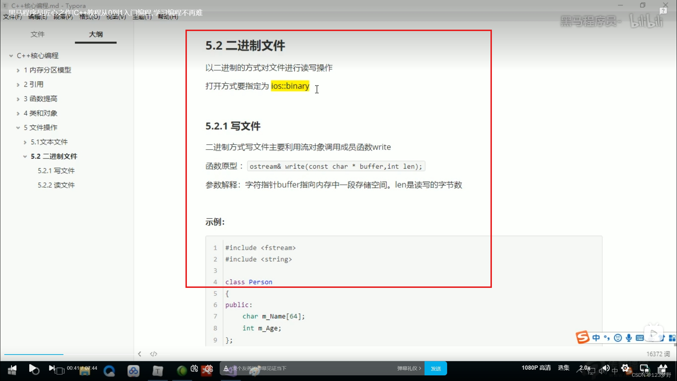
Task: Open the 1080P 高清 quality selector
Action: click(x=536, y=368)
